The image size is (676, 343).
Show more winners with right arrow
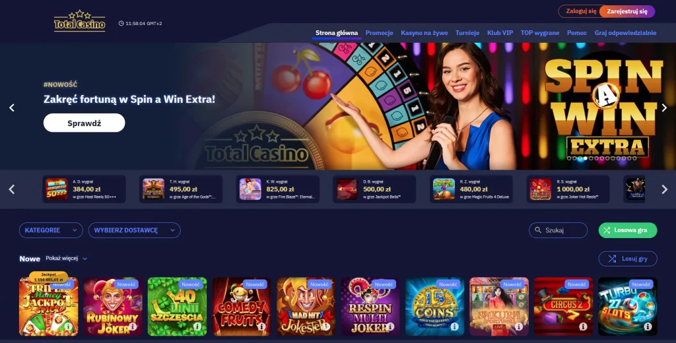(x=664, y=189)
